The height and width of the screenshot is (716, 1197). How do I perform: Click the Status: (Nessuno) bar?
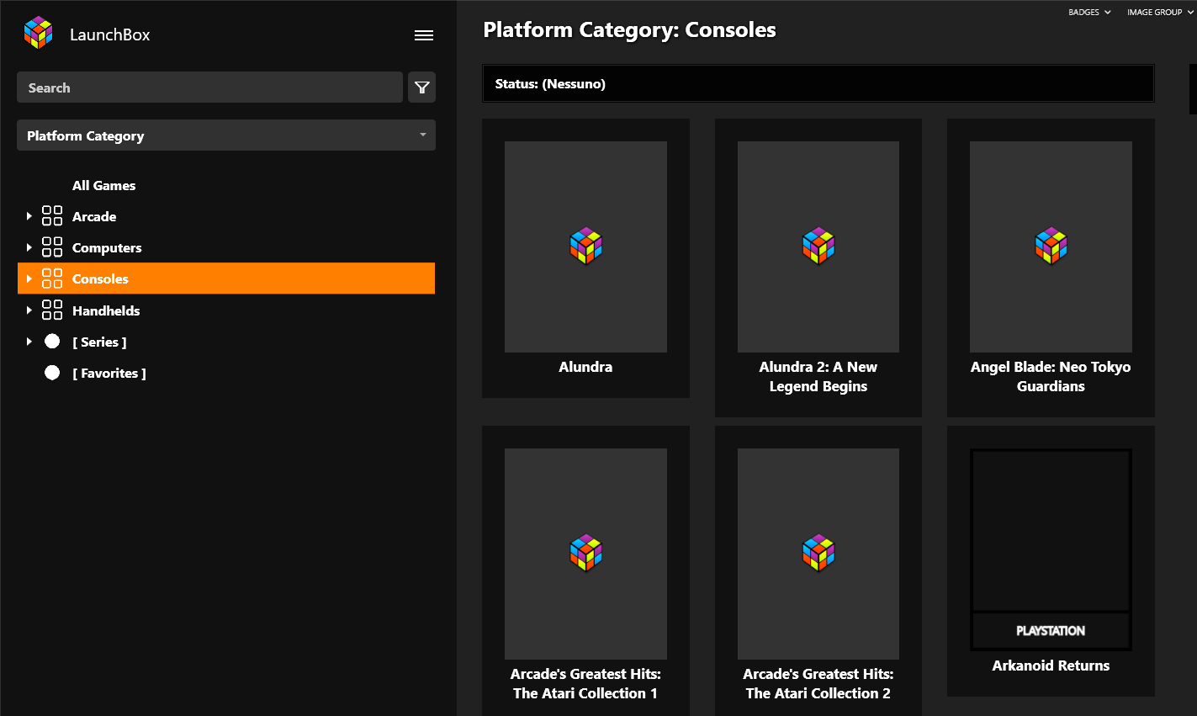818,84
